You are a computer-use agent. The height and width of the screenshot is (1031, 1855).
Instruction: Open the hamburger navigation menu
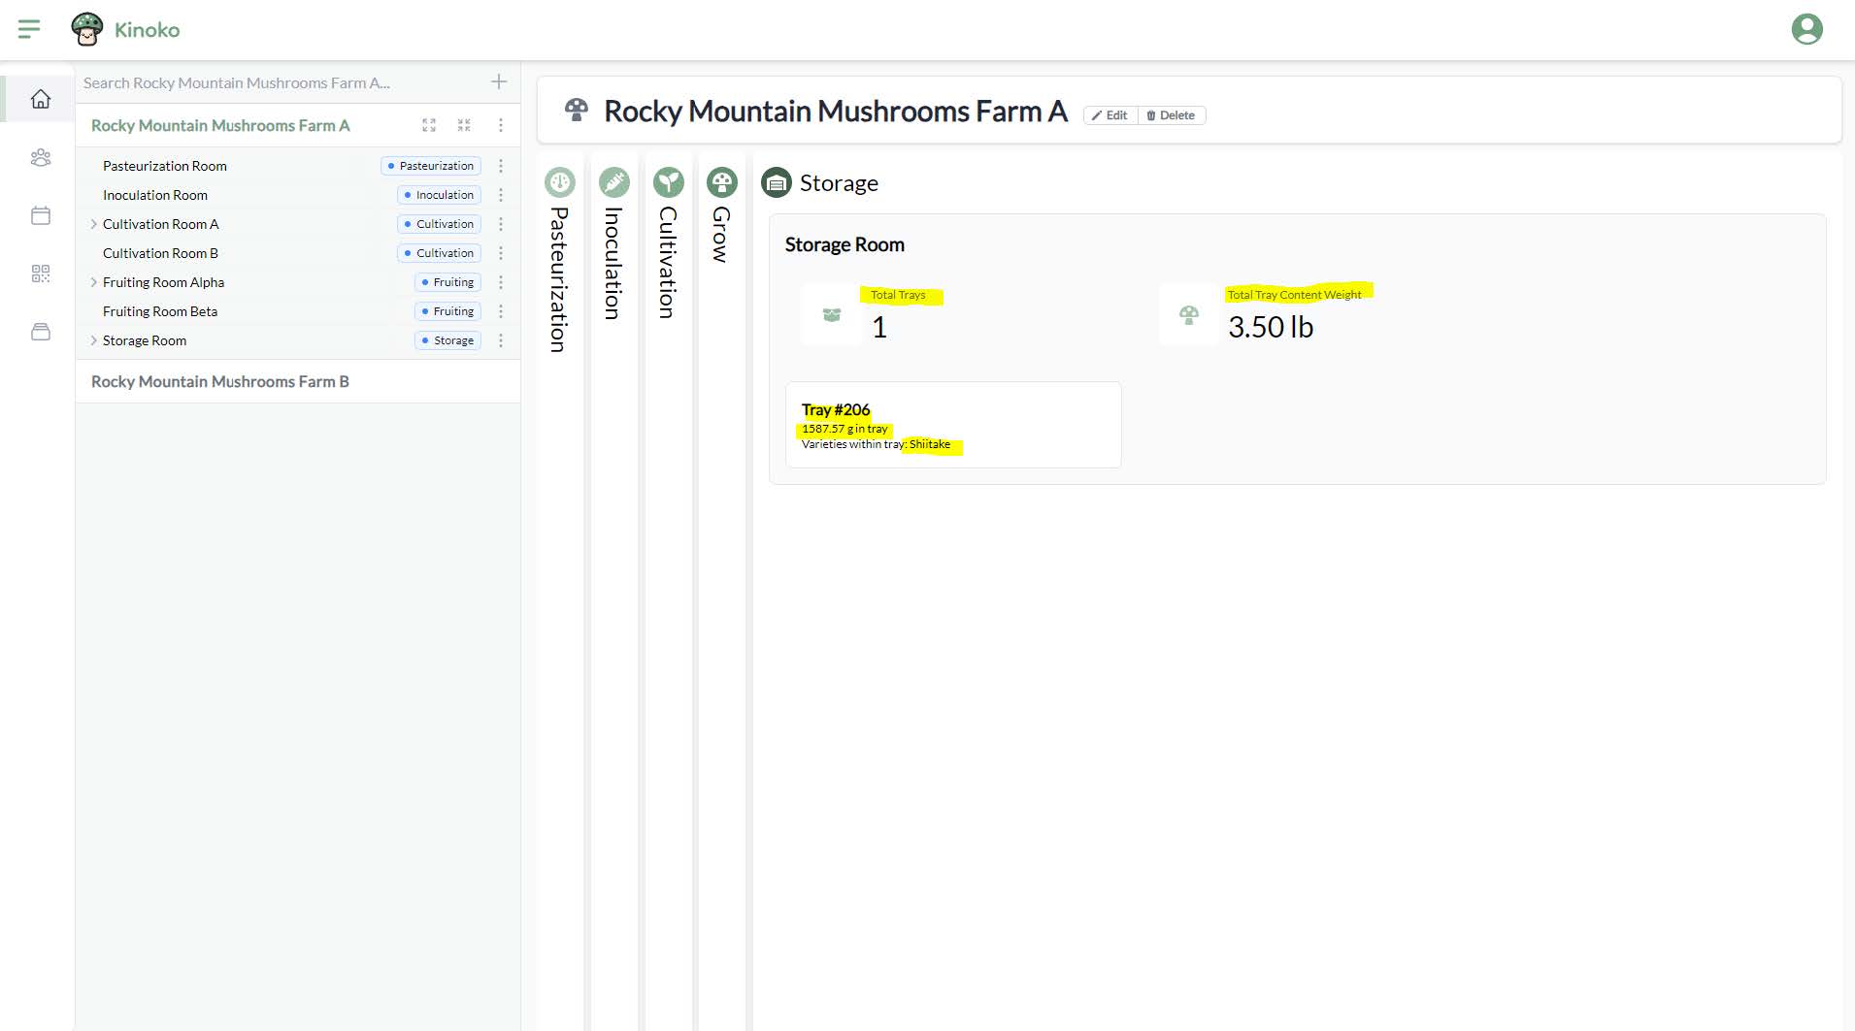pos(29,29)
